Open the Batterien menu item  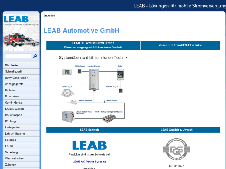pos(21,90)
